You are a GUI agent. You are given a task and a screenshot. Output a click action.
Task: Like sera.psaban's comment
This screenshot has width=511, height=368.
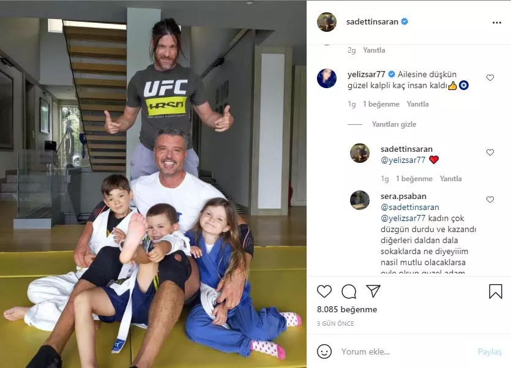490,200
